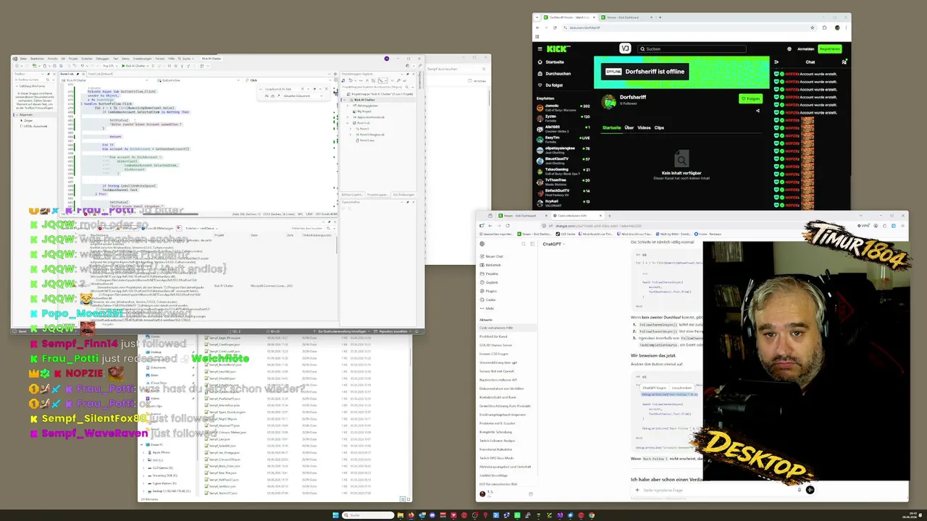Image resolution: width=927 pixels, height=521 pixels.
Task: Start debugging with Kick AI Chatter run button
Action: 135,66
